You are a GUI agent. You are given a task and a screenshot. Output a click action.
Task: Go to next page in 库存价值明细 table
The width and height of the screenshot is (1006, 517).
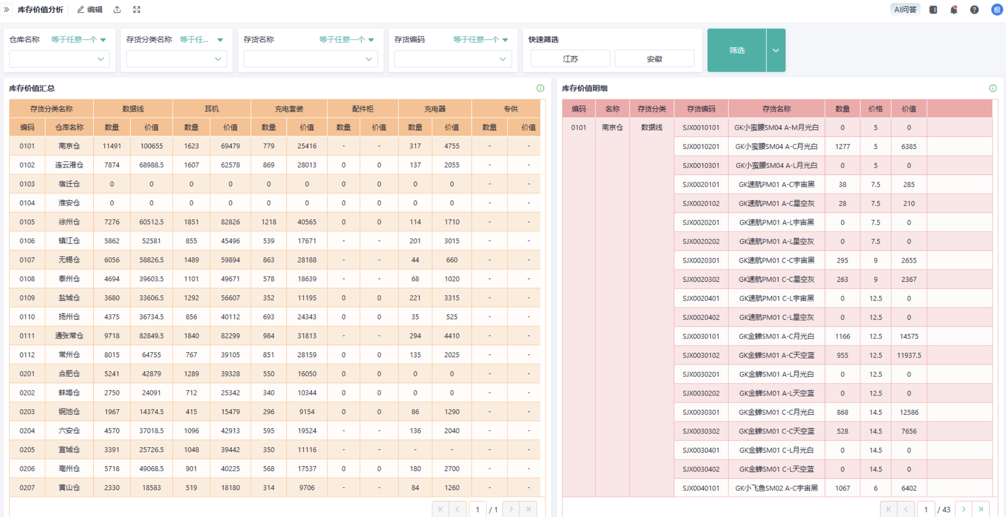tap(964, 509)
